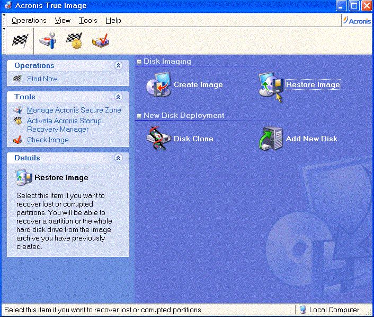Open the View menu
This screenshot has height=317, width=374.
click(x=63, y=20)
